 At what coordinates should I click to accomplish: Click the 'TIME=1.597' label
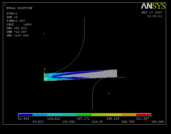point(16,21)
